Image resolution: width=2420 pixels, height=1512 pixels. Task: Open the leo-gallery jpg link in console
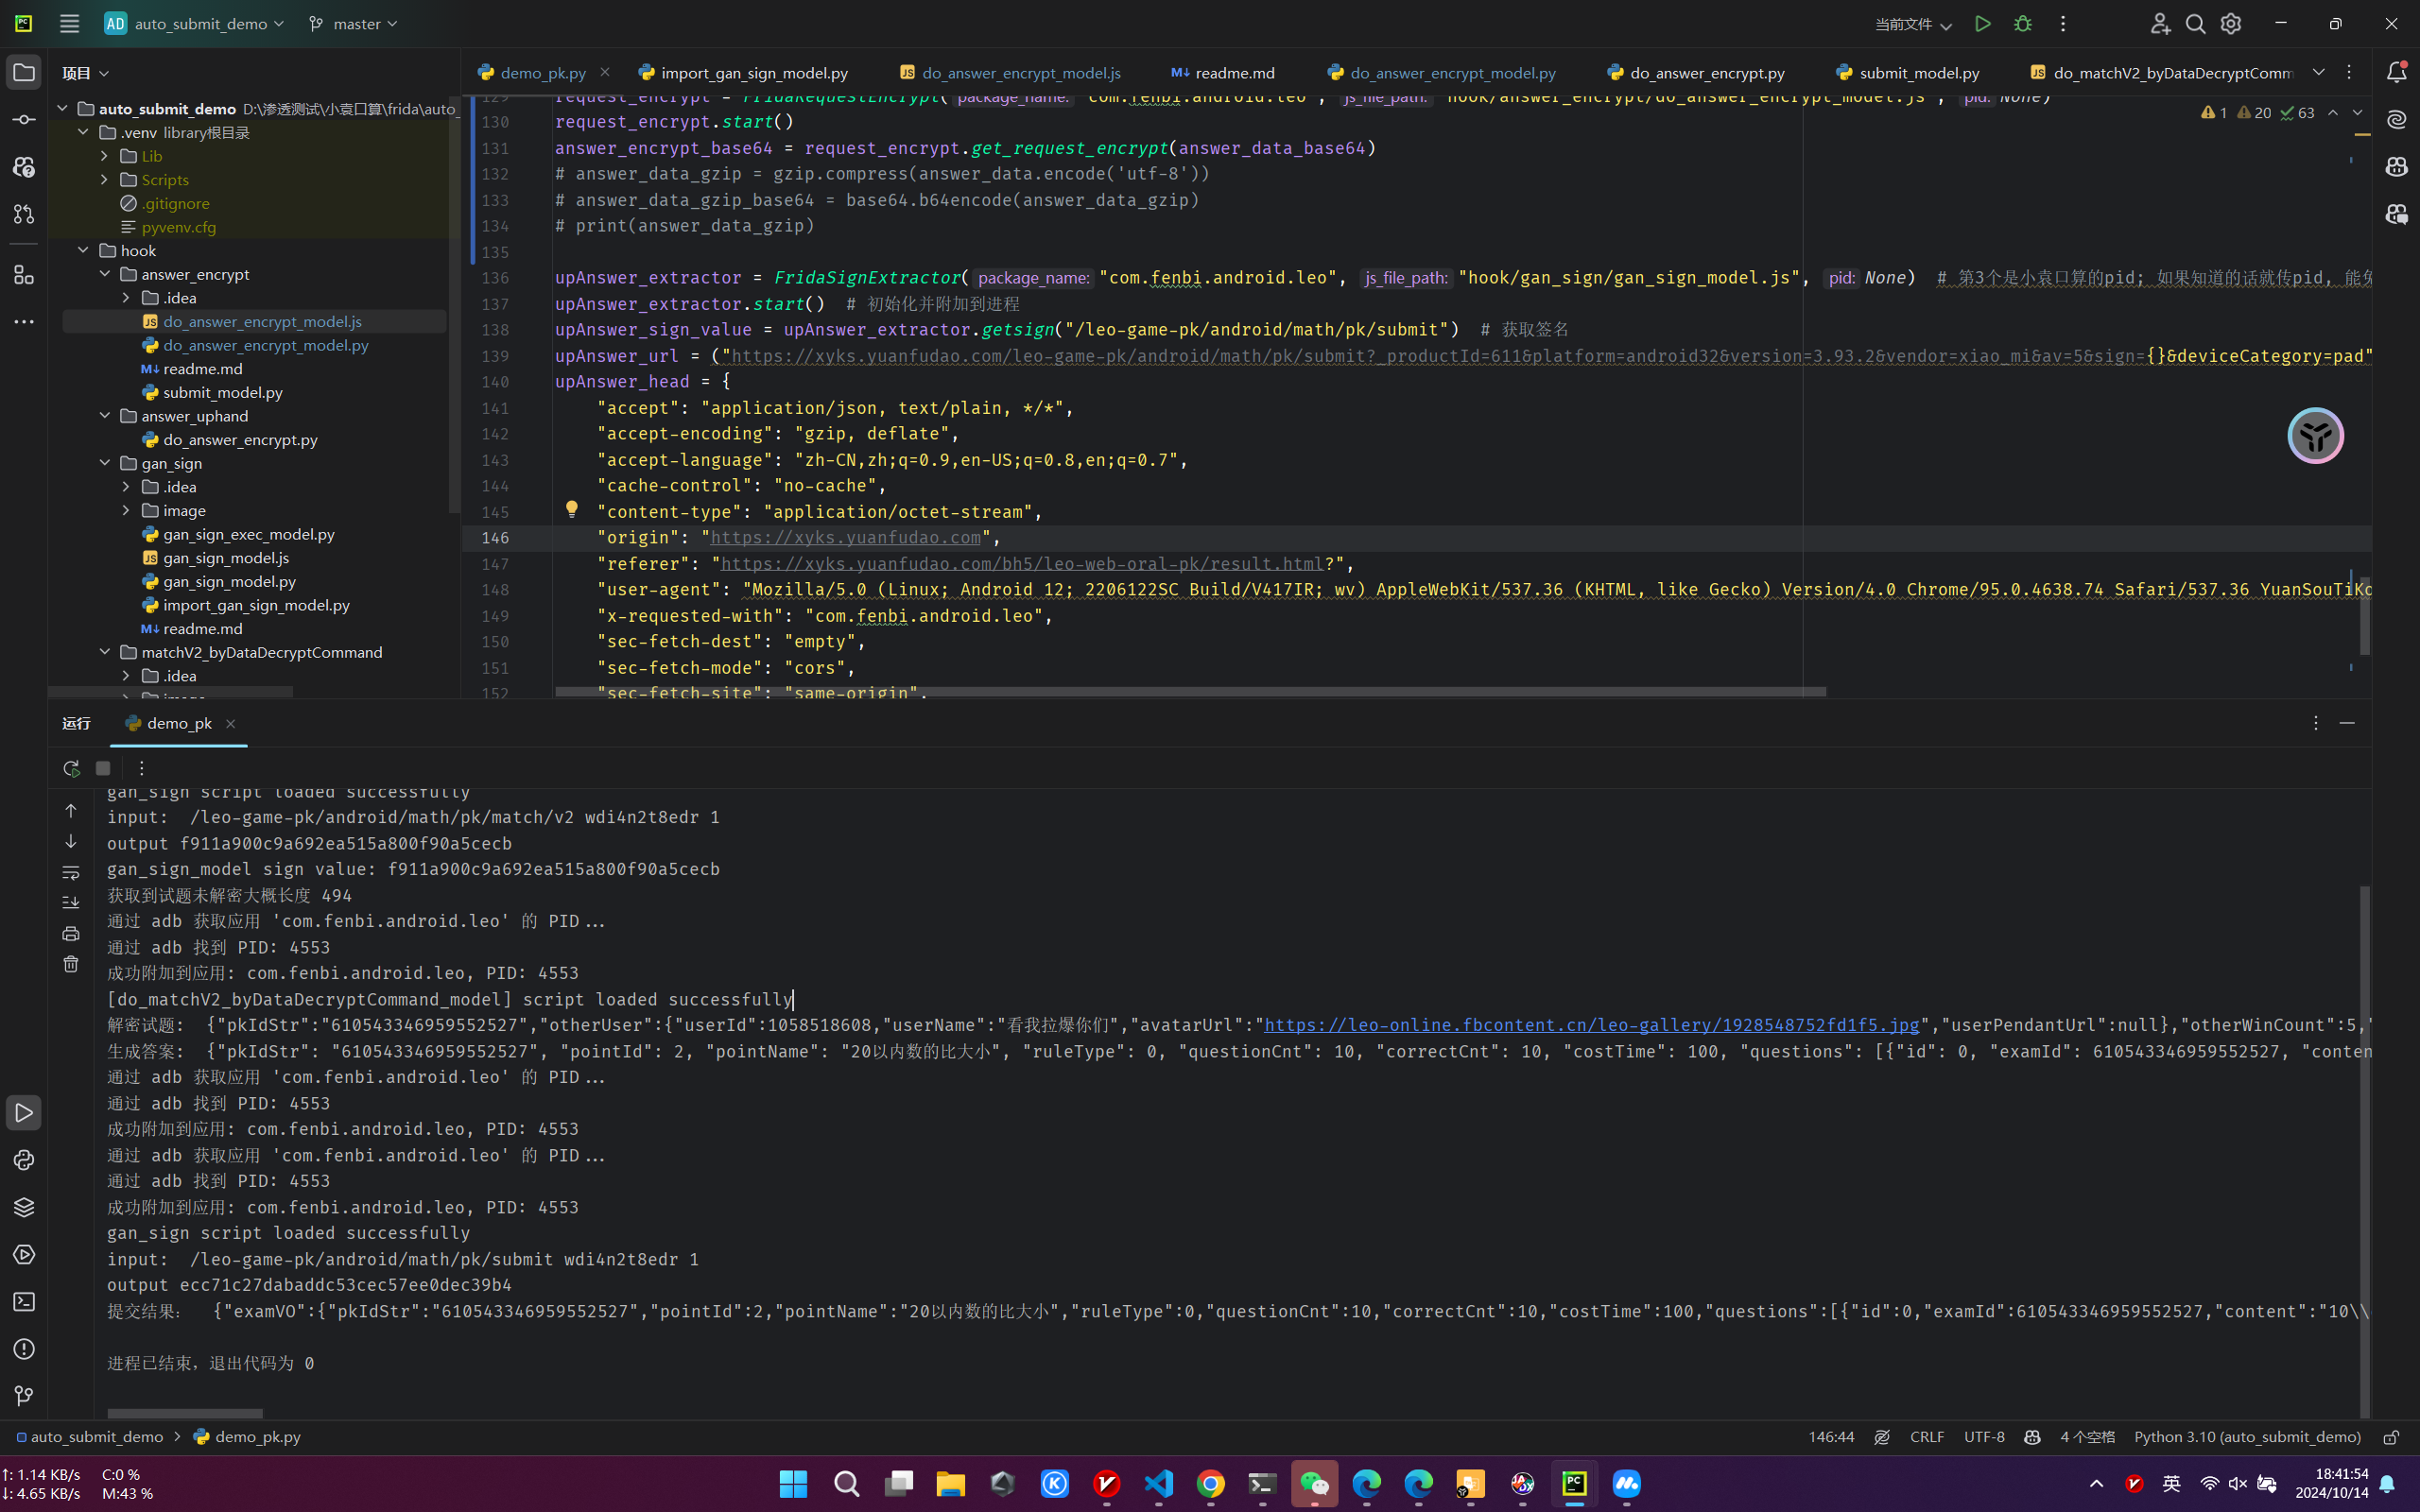coord(1591,1025)
